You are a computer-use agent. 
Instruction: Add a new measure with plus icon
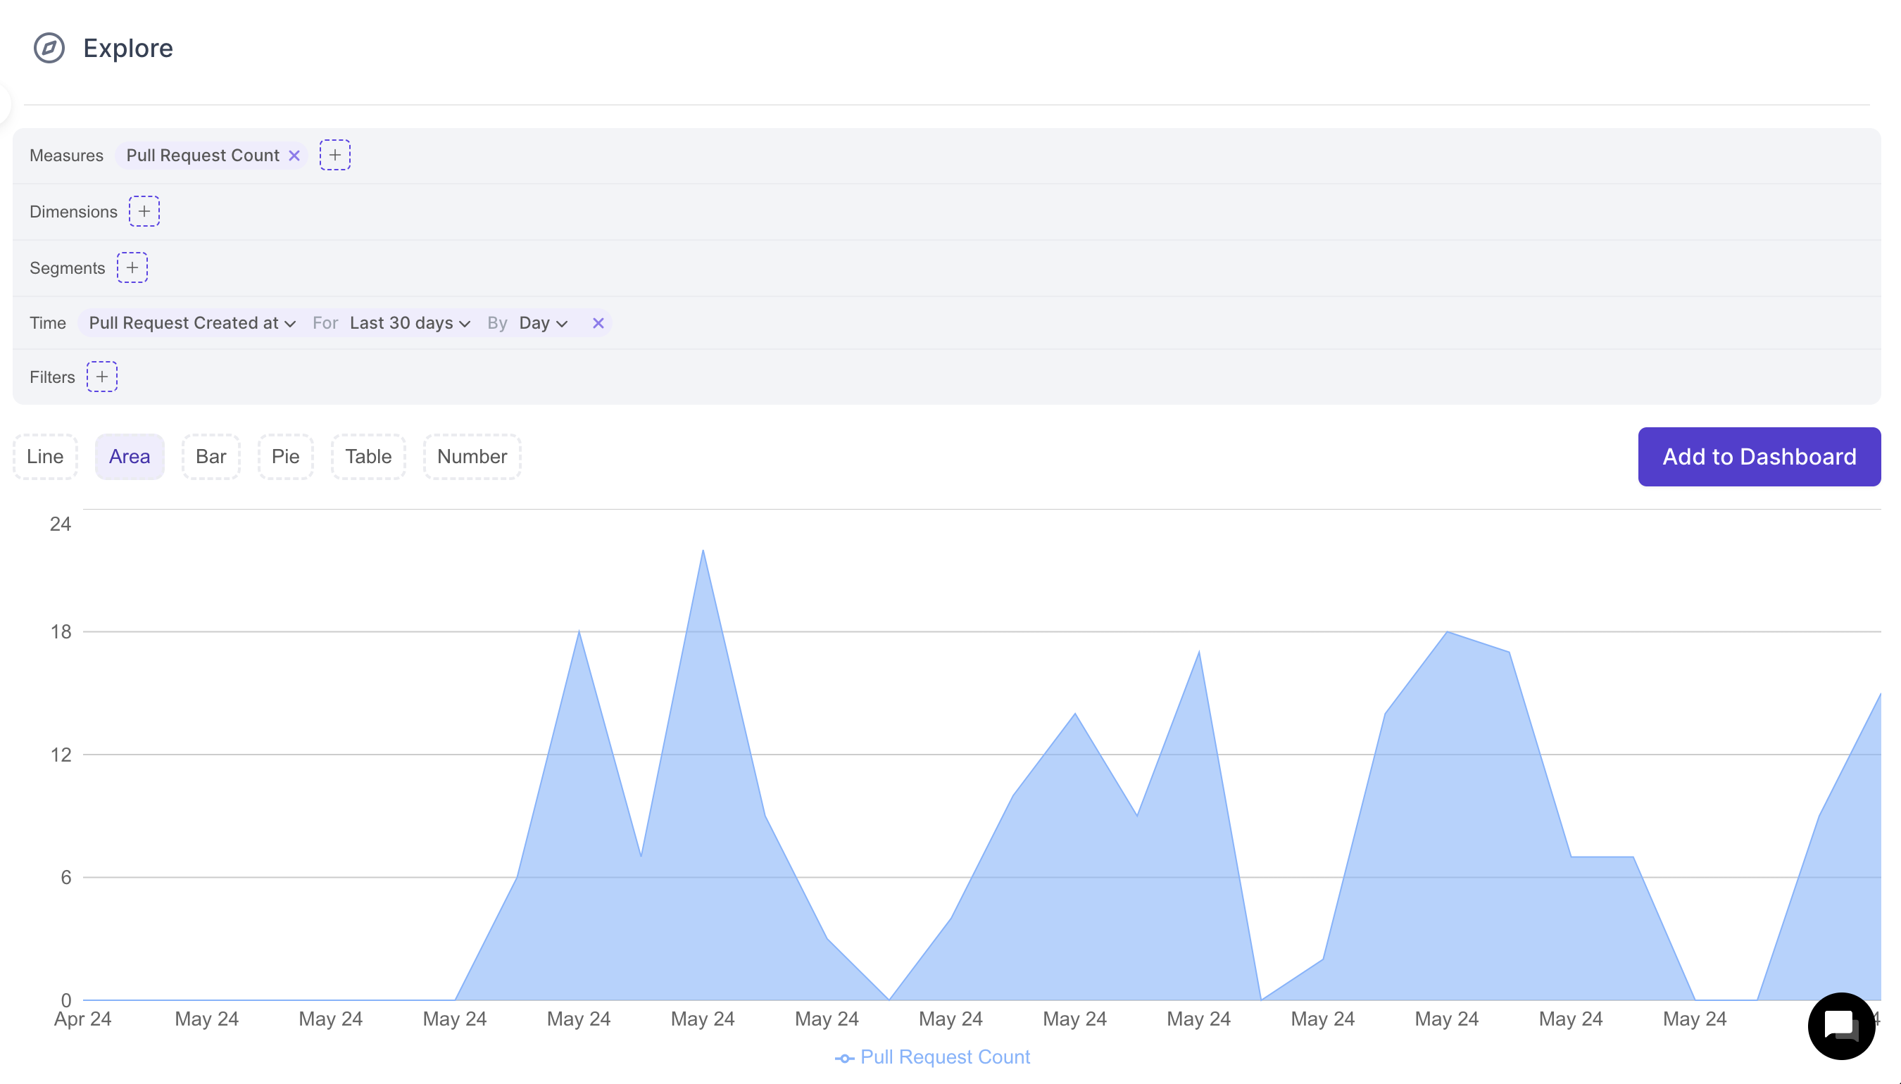(x=335, y=155)
